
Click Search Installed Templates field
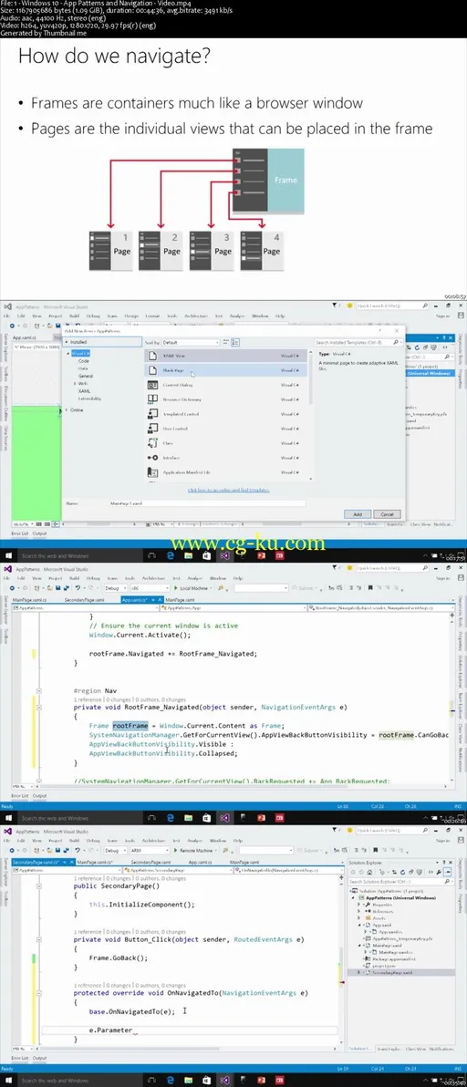click(358, 342)
